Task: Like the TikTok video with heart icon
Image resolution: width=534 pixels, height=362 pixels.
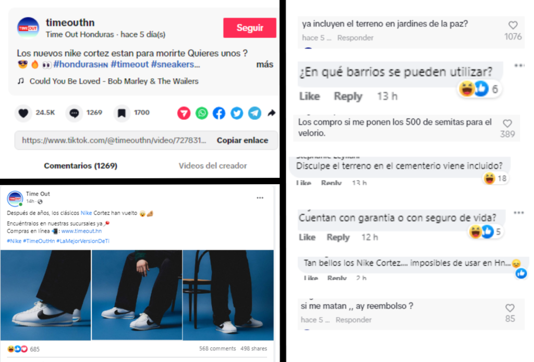Action: [23, 113]
